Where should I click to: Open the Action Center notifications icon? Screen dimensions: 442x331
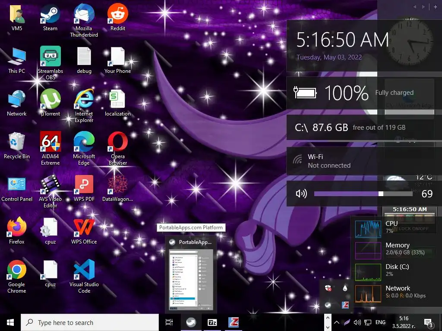[428, 322]
